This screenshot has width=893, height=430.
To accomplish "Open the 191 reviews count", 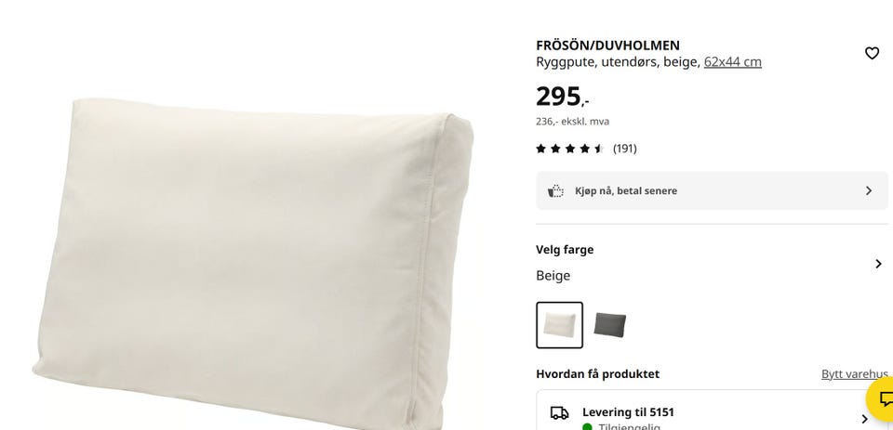I will pyautogui.click(x=625, y=149).
